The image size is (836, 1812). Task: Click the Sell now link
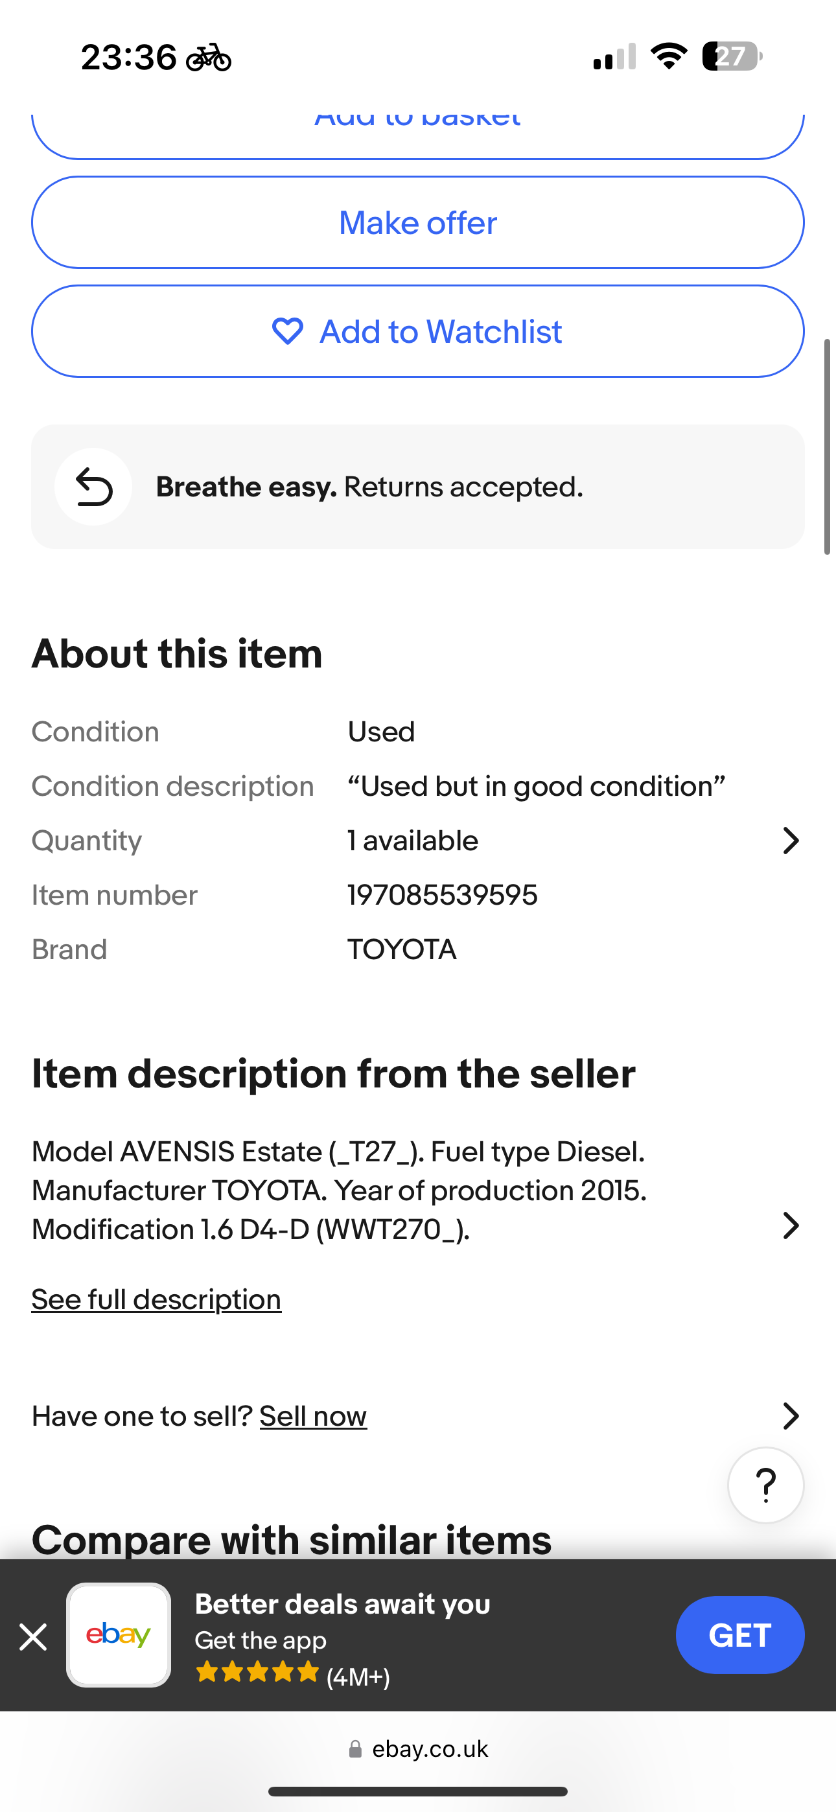tap(313, 1416)
